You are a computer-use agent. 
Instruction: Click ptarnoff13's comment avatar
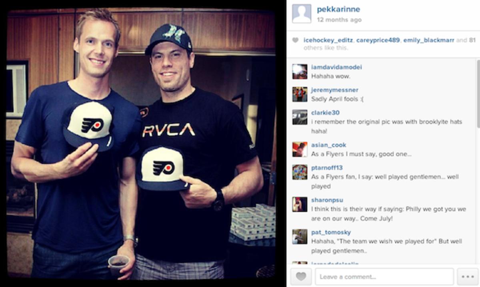pos(300,172)
